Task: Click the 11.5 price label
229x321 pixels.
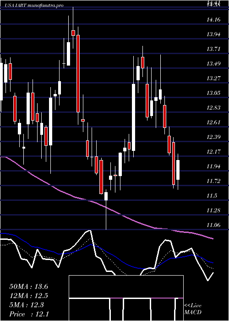Action: (x=212, y=196)
